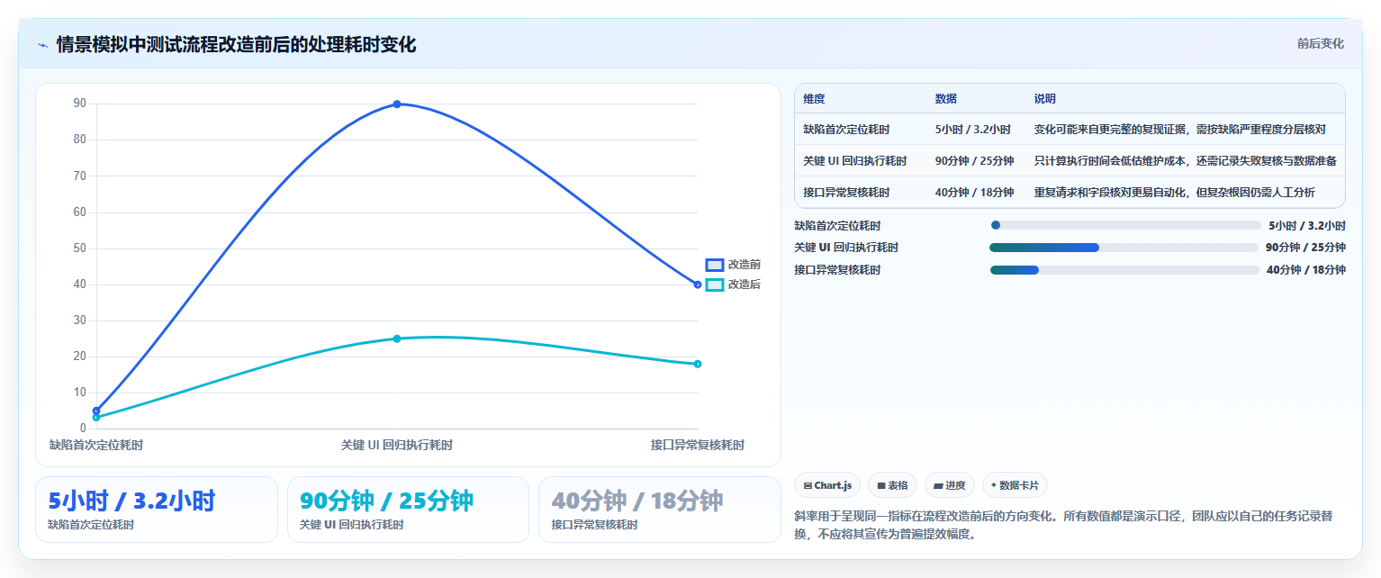1381x578 pixels.
Task: Click x-axis label 缺陷首次定位耗时
Action: (96, 445)
